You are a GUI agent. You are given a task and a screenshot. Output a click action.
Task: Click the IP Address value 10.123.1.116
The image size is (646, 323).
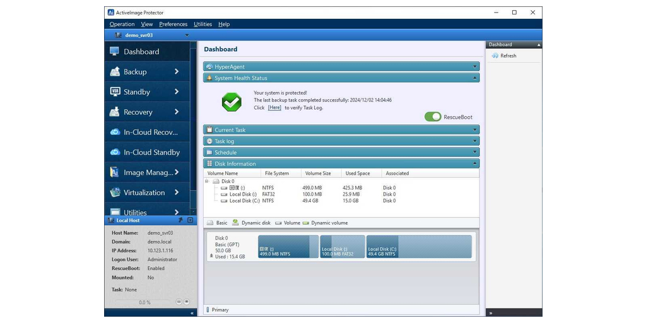tap(160, 250)
